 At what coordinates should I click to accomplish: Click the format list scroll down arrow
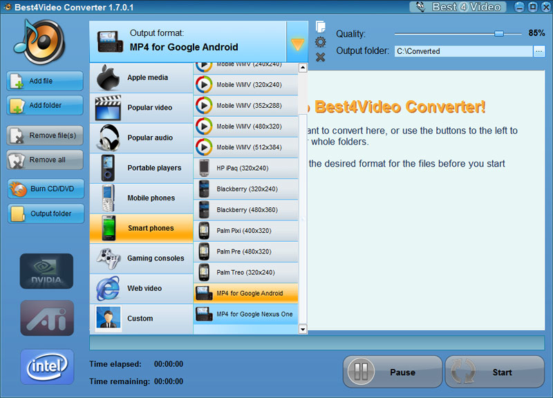coord(303,330)
